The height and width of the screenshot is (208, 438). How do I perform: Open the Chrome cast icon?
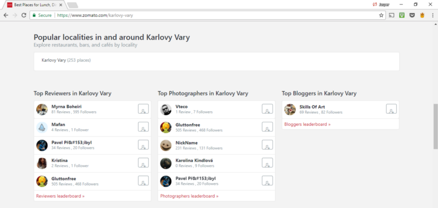pyautogui.click(x=391, y=15)
